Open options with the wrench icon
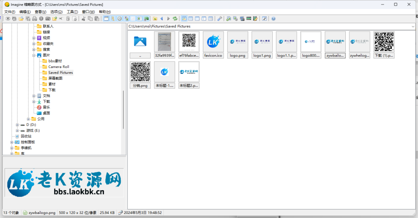This screenshot has height=218, width=418. [219, 19]
